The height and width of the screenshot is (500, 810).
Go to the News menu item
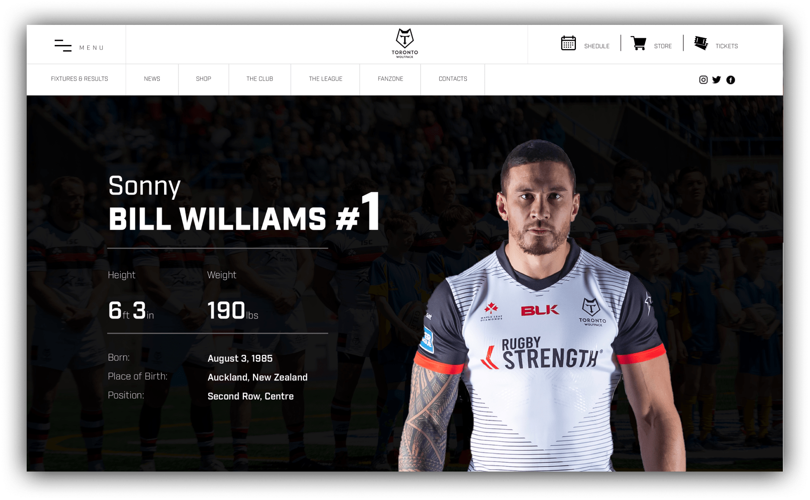pyautogui.click(x=152, y=79)
